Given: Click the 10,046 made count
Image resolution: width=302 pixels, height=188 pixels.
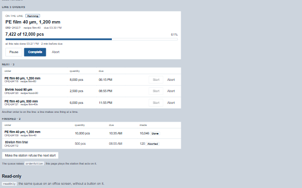Looking at the screenshot, I should 144,133.
